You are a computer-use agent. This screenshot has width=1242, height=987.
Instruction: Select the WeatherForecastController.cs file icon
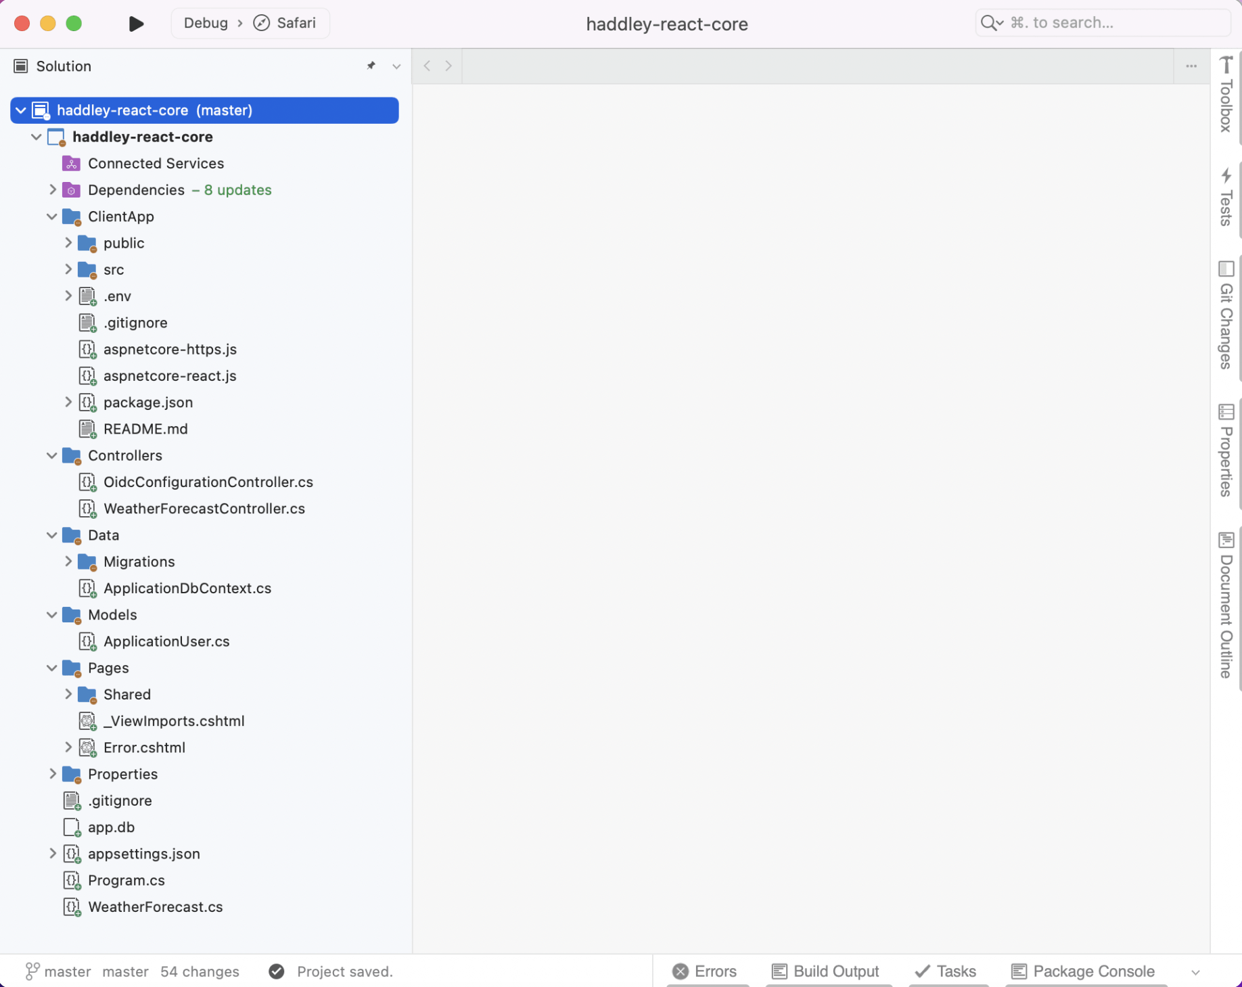(87, 509)
